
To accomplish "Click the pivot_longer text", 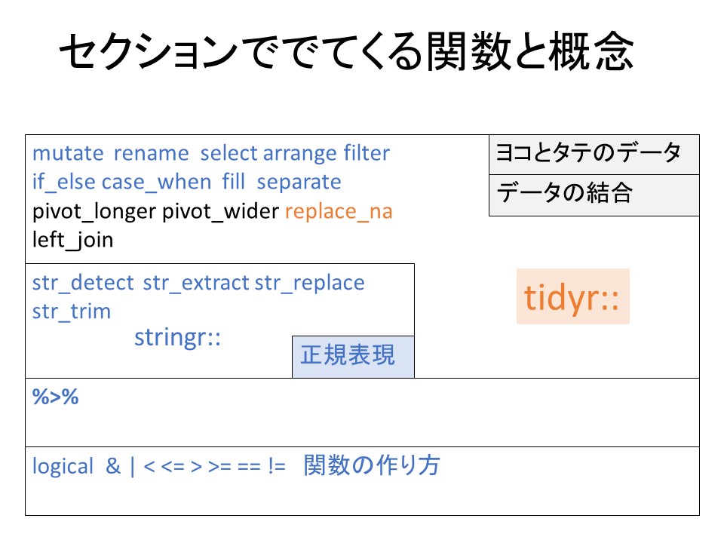I will tap(94, 212).
